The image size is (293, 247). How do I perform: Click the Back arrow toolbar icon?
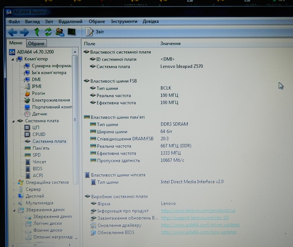click(x=13, y=32)
